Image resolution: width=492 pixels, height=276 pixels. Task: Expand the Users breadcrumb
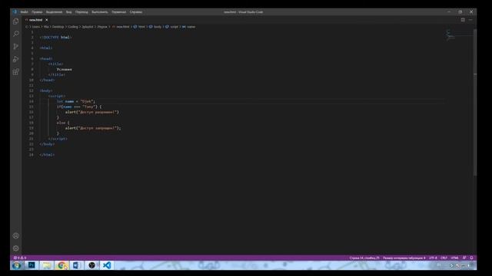pos(36,27)
